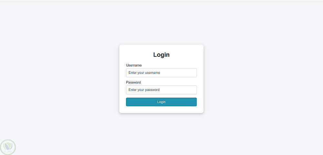Click the shield badge icon in the corner
Viewport: 323px width, 155px height.
(8, 147)
